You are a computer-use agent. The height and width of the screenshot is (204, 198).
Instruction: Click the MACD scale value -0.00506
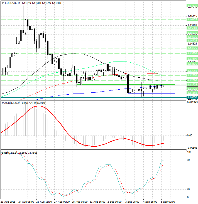tap(192, 148)
